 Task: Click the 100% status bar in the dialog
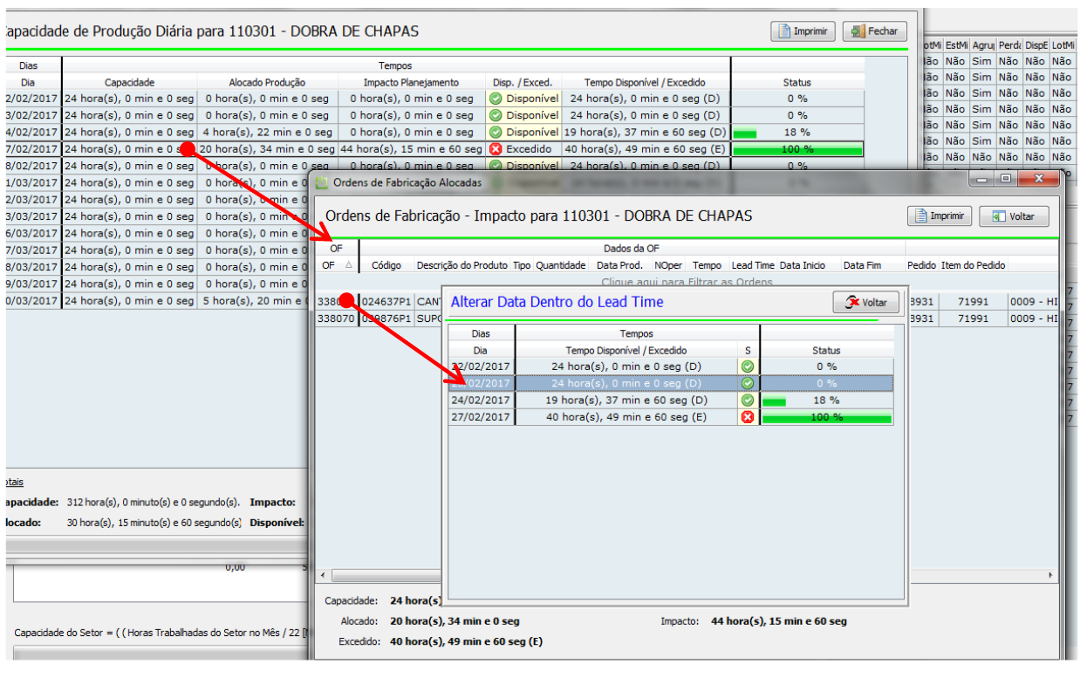tap(826, 418)
